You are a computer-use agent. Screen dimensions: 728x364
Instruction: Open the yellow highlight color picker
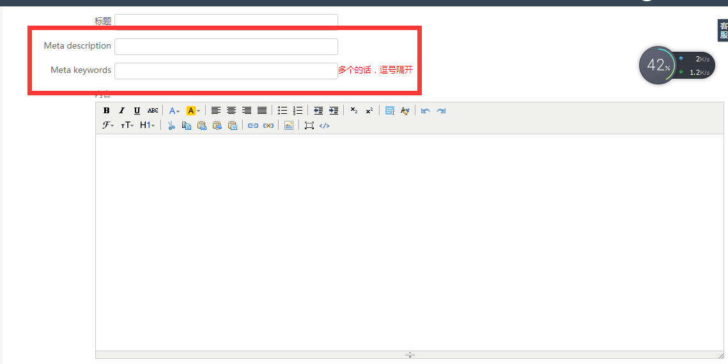tap(193, 111)
